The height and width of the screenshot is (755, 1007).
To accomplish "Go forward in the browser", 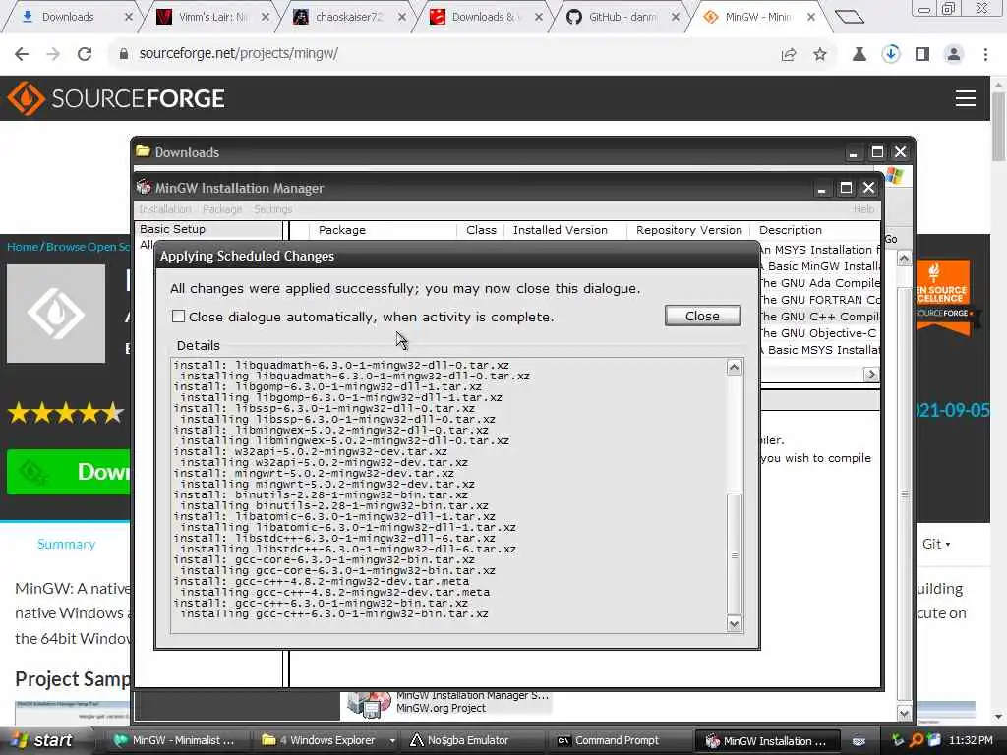I will point(53,54).
